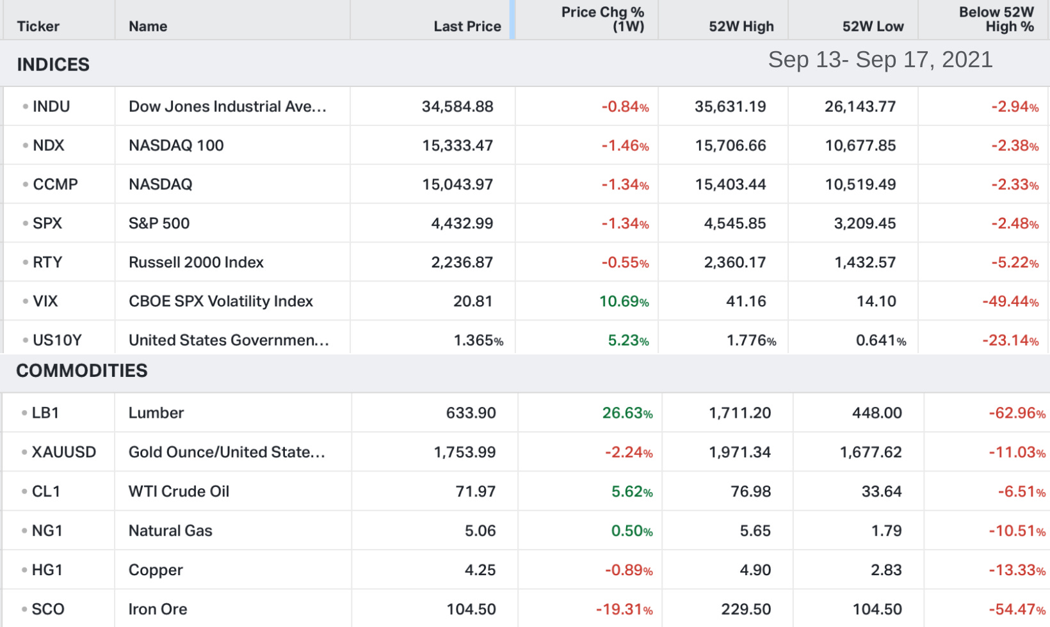The image size is (1050, 627).
Task: Select the 26.63% weekly change value
Action: pos(627,413)
